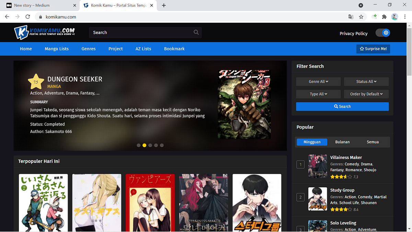The width and height of the screenshot is (412, 232).
Task: Select the Semua popular tab
Action: [x=373, y=142]
